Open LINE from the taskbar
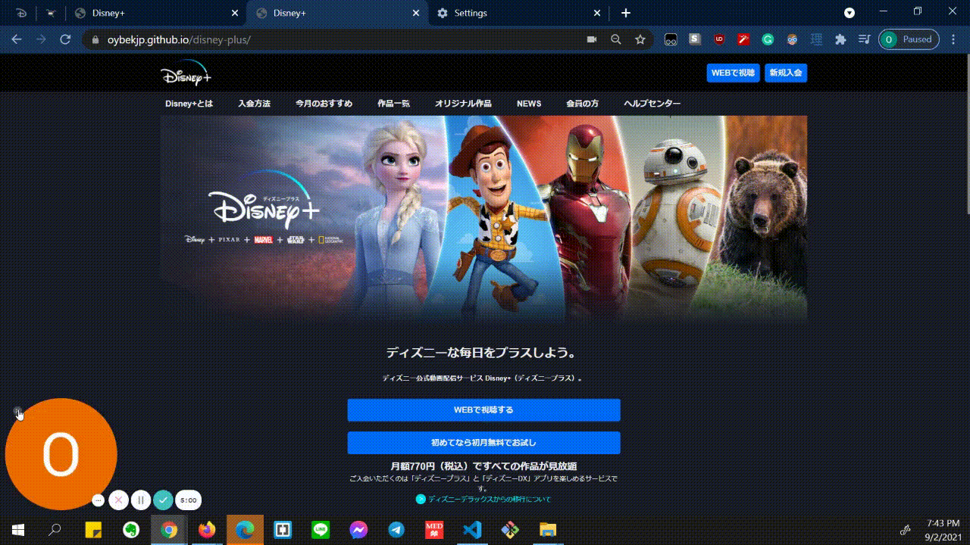 [321, 530]
